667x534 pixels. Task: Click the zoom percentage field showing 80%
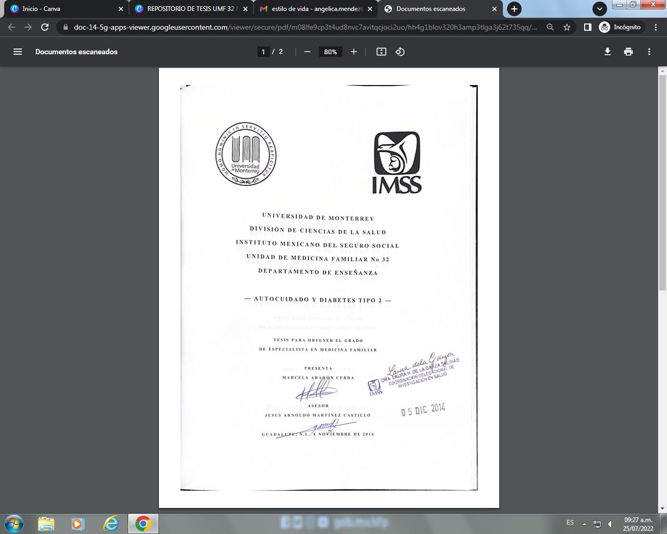pyautogui.click(x=330, y=52)
